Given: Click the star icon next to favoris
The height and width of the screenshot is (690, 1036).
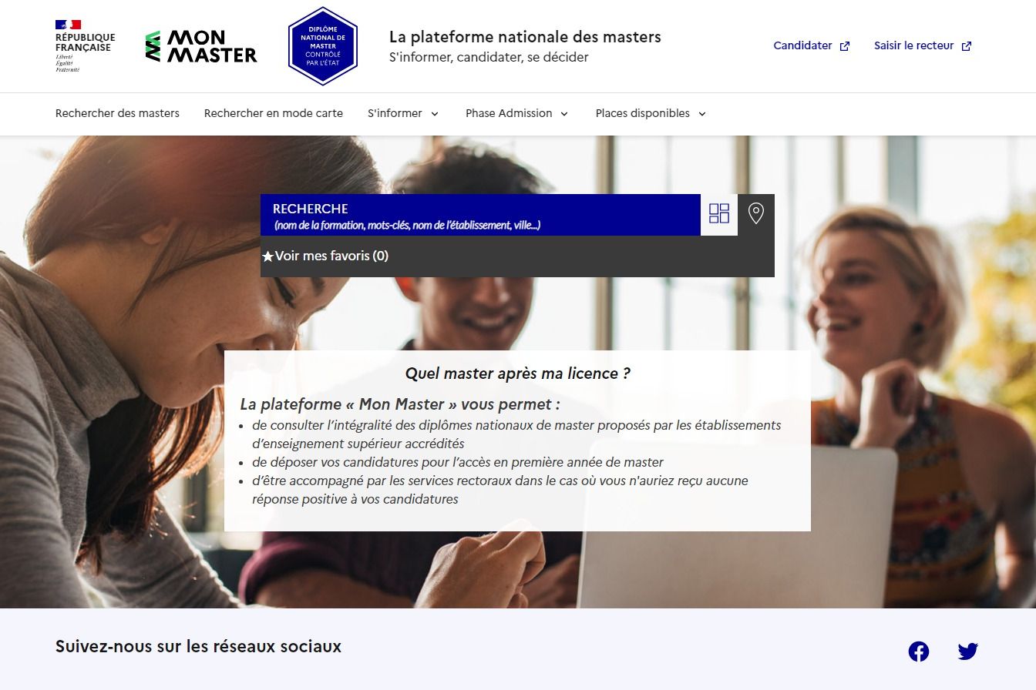Looking at the screenshot, I should [x=268, y=255].
